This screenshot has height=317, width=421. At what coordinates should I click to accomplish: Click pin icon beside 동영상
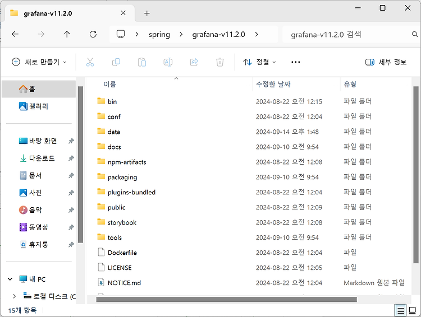pos(71,227)
